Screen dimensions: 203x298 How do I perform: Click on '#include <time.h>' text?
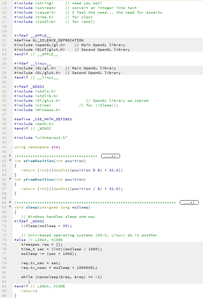[34, 17]
